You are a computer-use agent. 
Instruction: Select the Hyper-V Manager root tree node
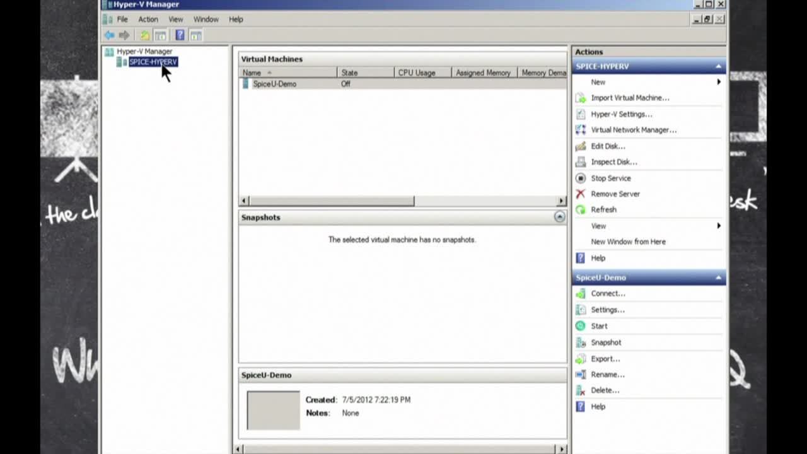[144, 52]
